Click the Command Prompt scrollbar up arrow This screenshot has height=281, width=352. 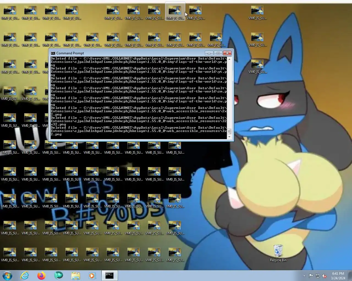(229, 59)
